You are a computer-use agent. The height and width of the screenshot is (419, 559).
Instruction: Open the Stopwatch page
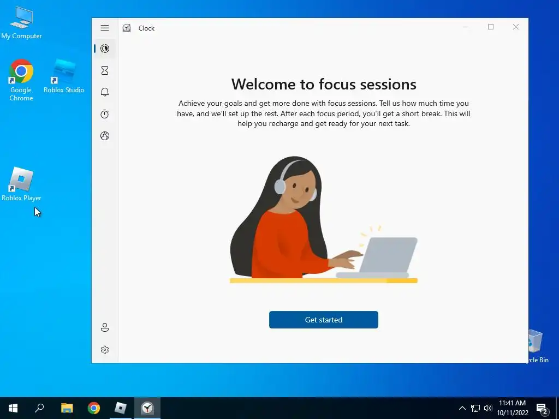coord(105,114)
